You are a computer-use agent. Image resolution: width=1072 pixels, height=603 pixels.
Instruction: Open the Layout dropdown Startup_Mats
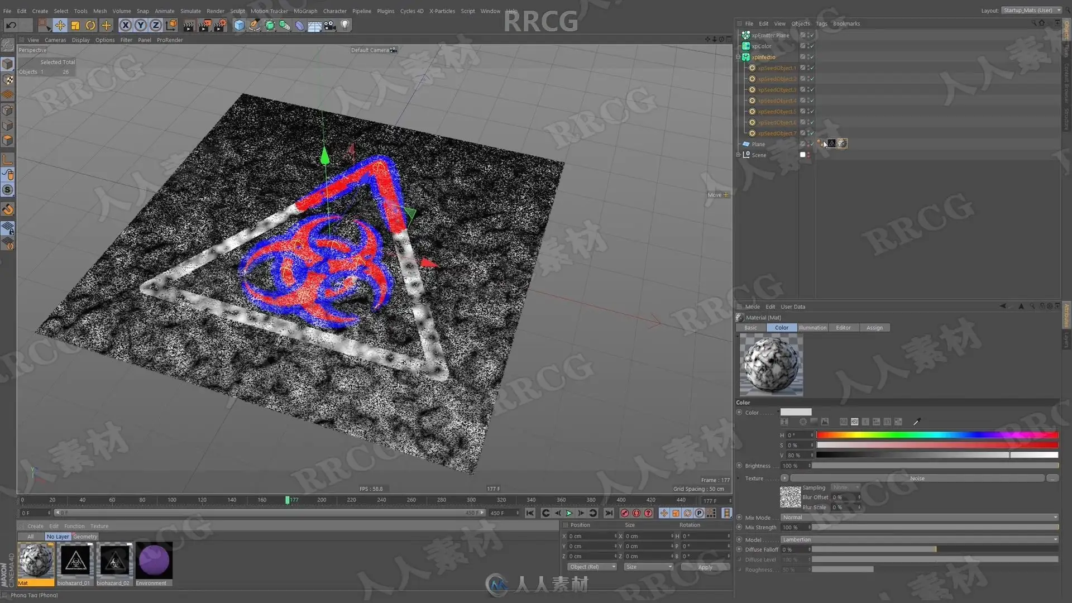(1032, 10)
